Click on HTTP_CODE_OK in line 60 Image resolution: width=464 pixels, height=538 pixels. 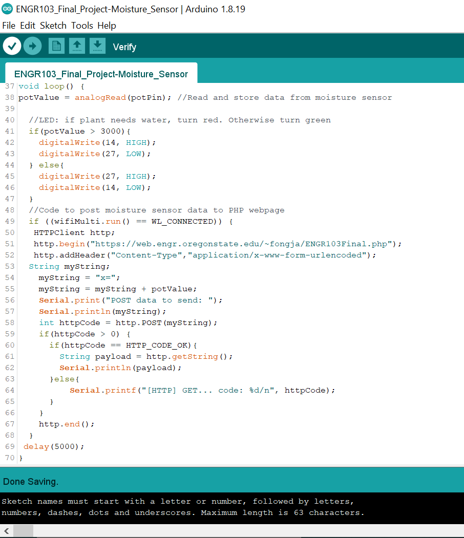[x=159, y=345]
